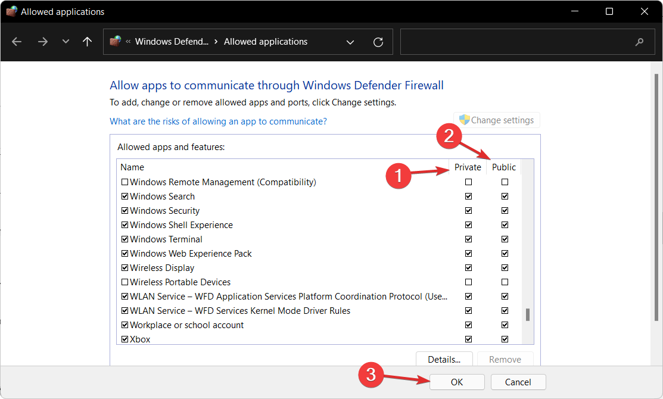663x399 pixels.
Task: Expand the address bar history dropdown
Action: (x=350, y=42)
